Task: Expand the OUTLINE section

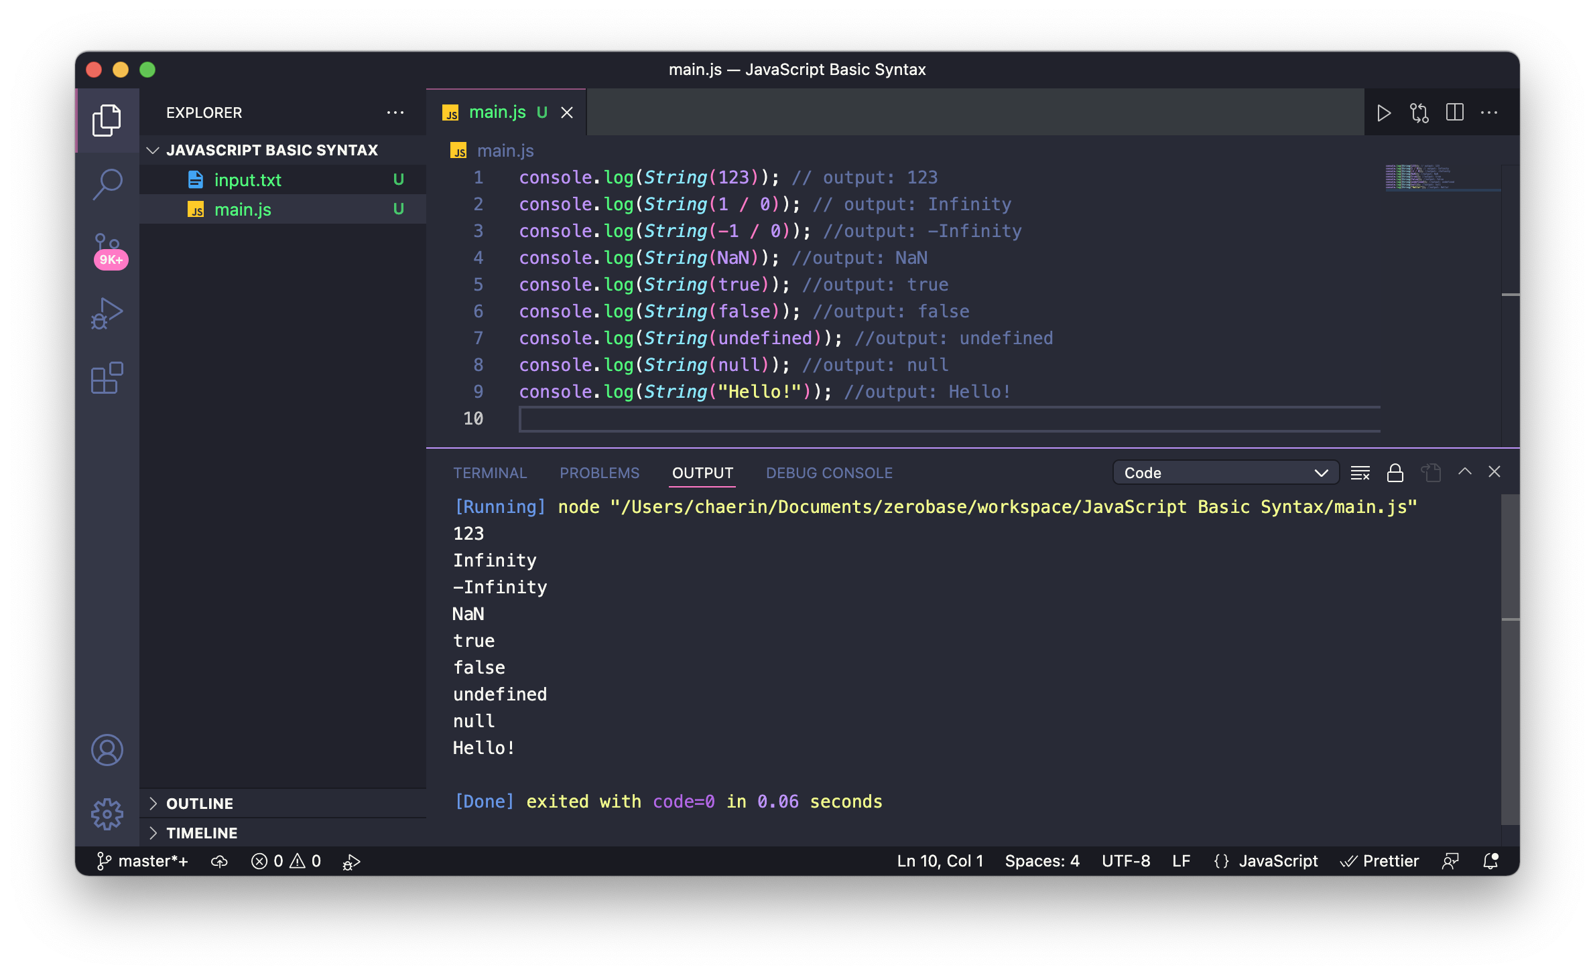Action: [x=200, y=804]
